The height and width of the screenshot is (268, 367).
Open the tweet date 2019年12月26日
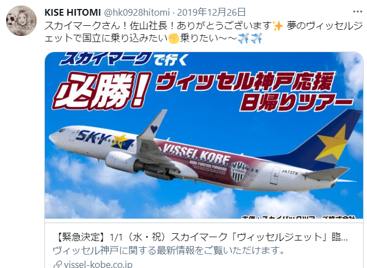(x=212, y=12)
